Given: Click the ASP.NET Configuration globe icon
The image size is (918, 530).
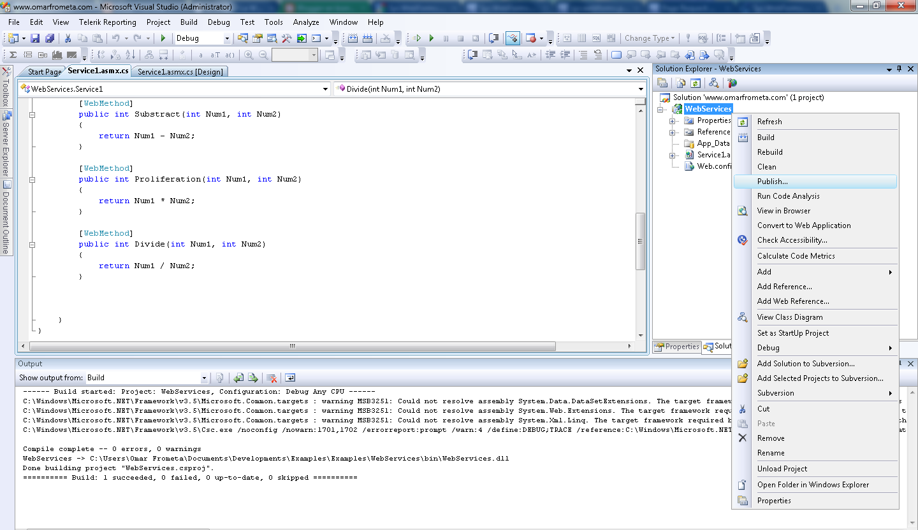Looking at the screenshot, I should 732,83.
